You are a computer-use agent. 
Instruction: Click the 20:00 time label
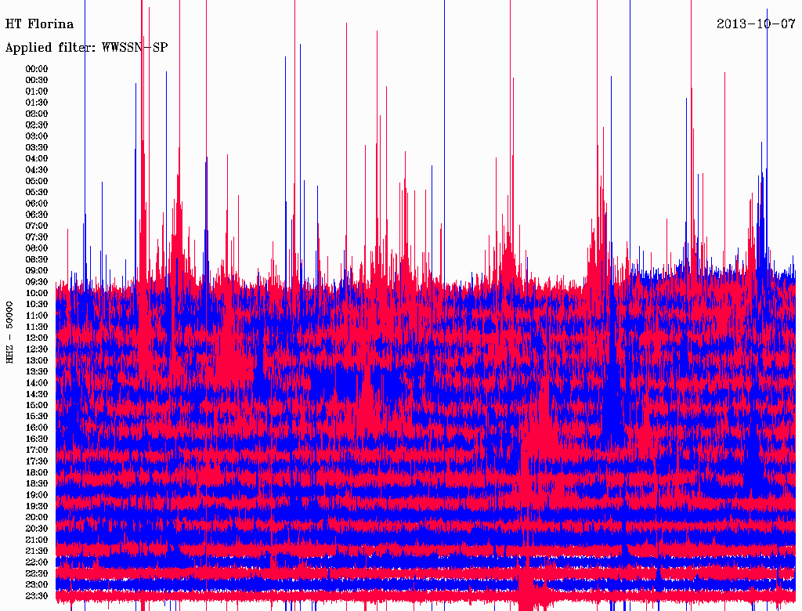(x=37, y=518)
